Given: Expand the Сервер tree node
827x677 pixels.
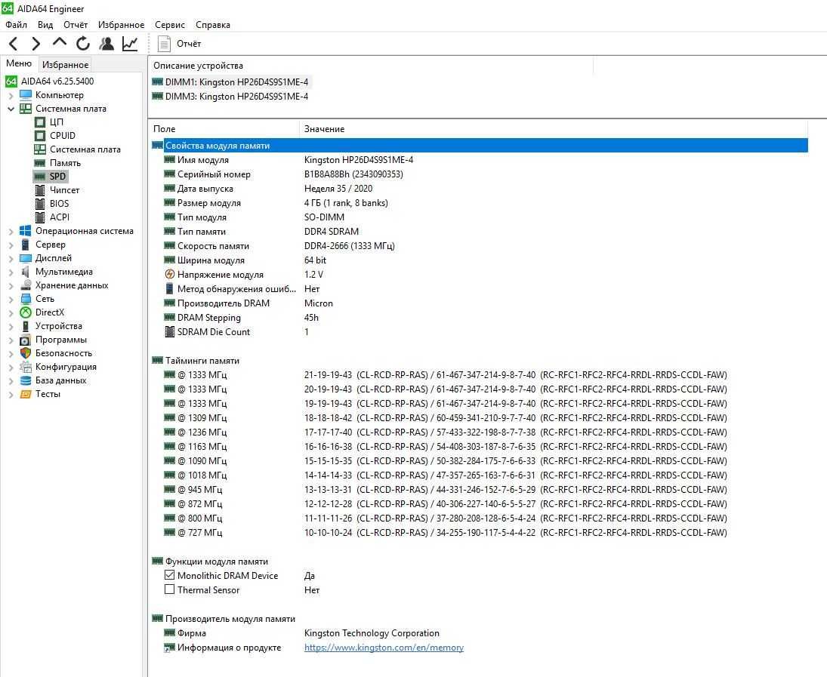Looking at the screenshot, I should point(11,245).
